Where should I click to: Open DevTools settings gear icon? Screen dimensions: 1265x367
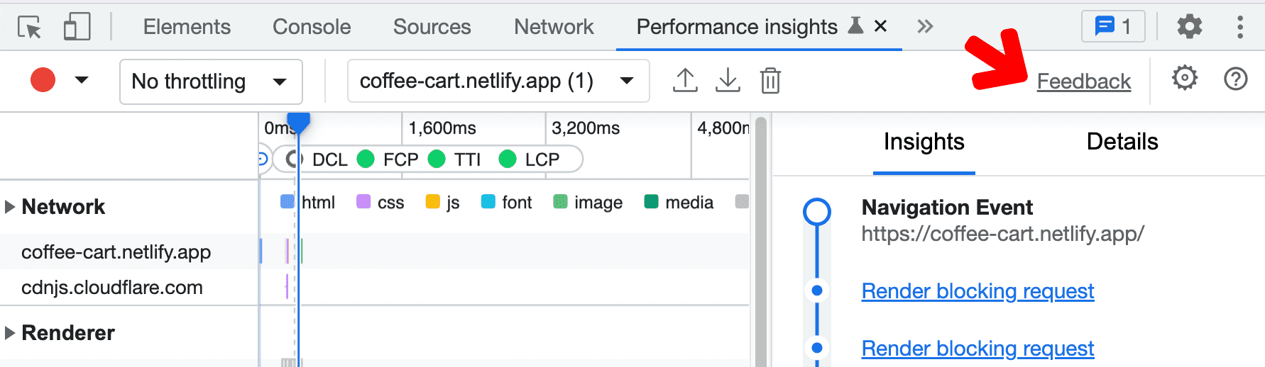coord(1189,27)
